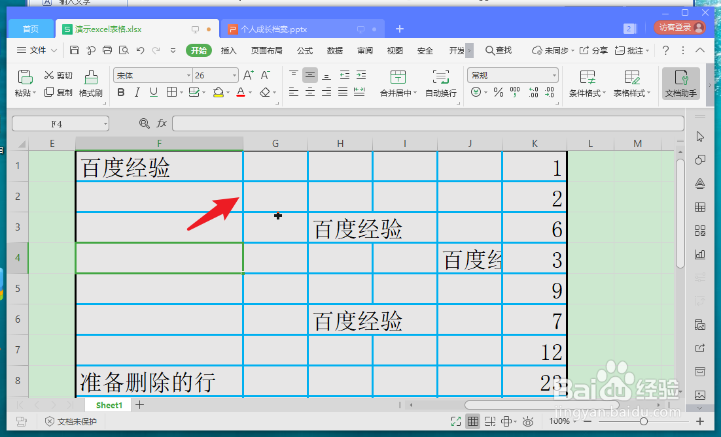Decrease font size with A- icon

(x=266, y=75)
